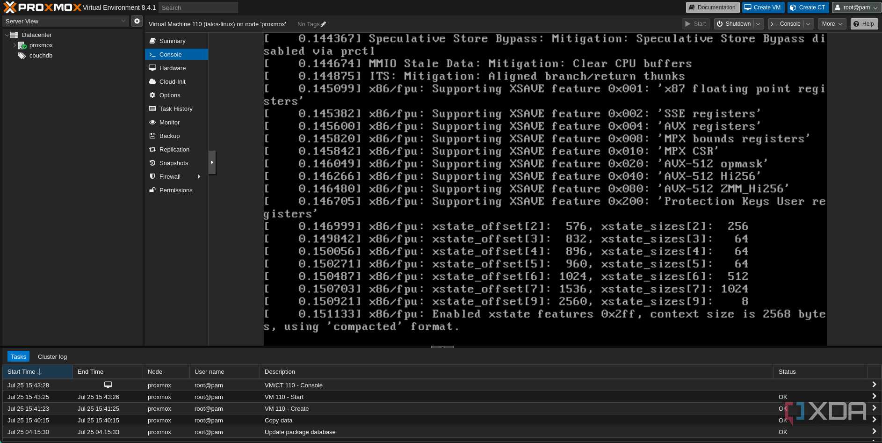Viewport: 882px width, 443px height.
Task: Click the Permissions unlock icon
Action: point(152,190)
